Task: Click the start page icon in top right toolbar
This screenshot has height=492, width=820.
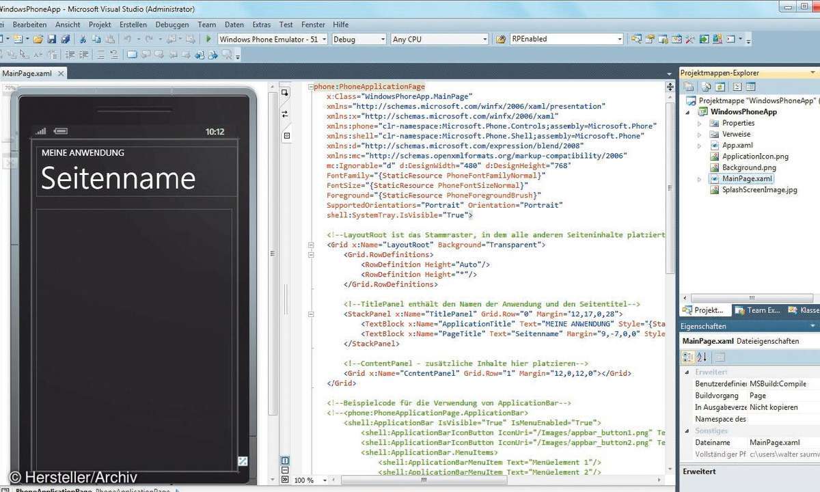Action: [x=704, y=39]
